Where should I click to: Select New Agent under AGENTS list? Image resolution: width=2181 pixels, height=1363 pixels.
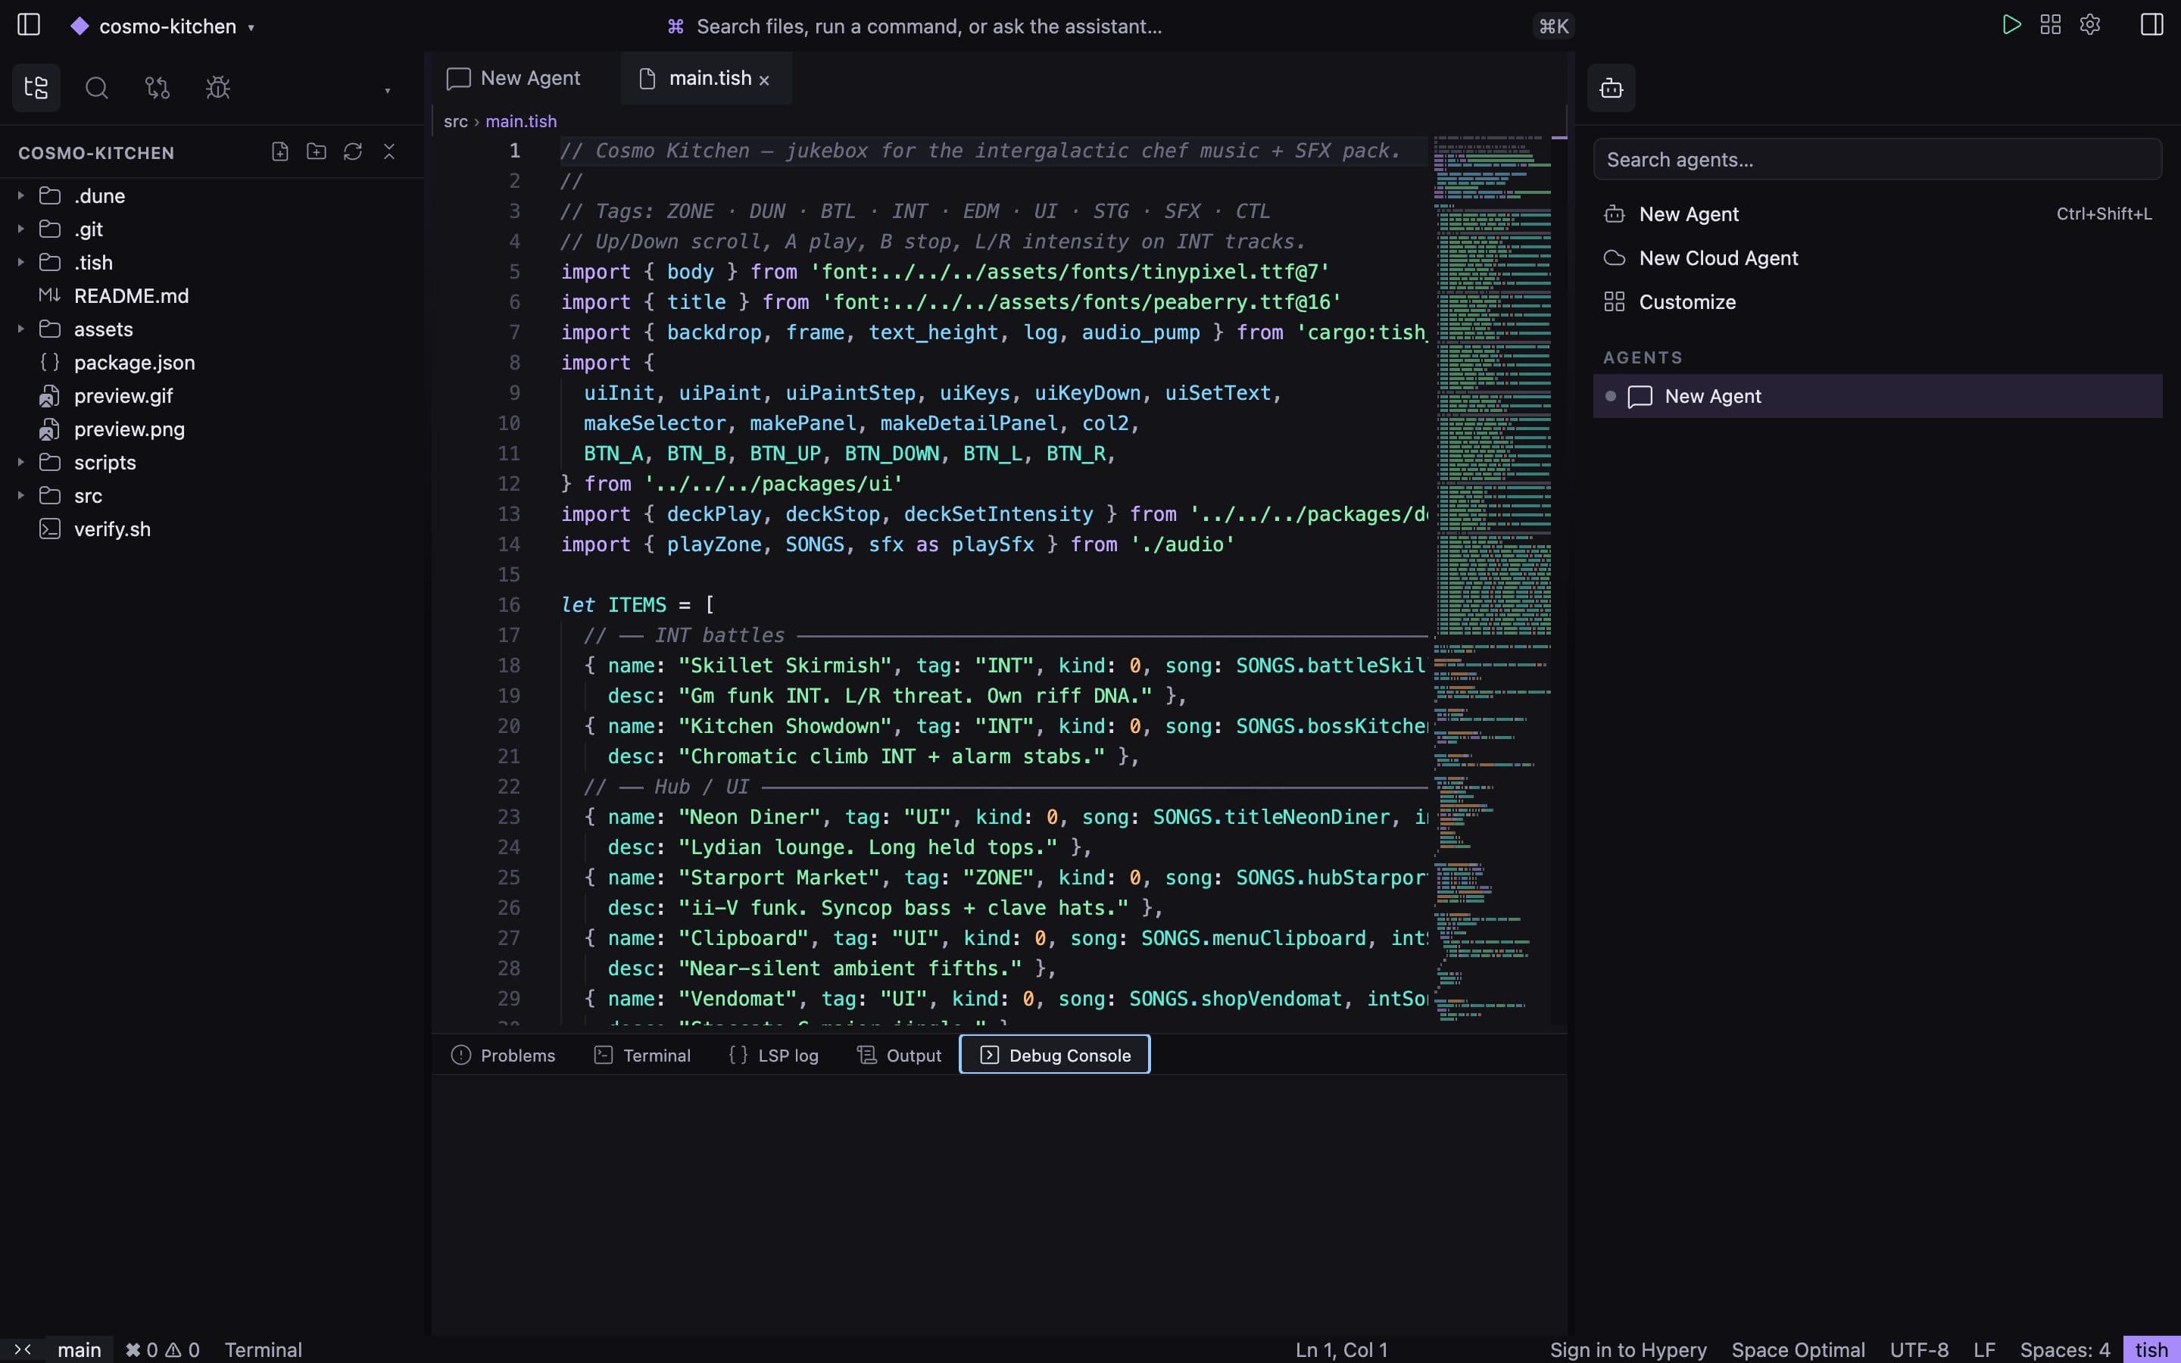tap(1877, 396)
